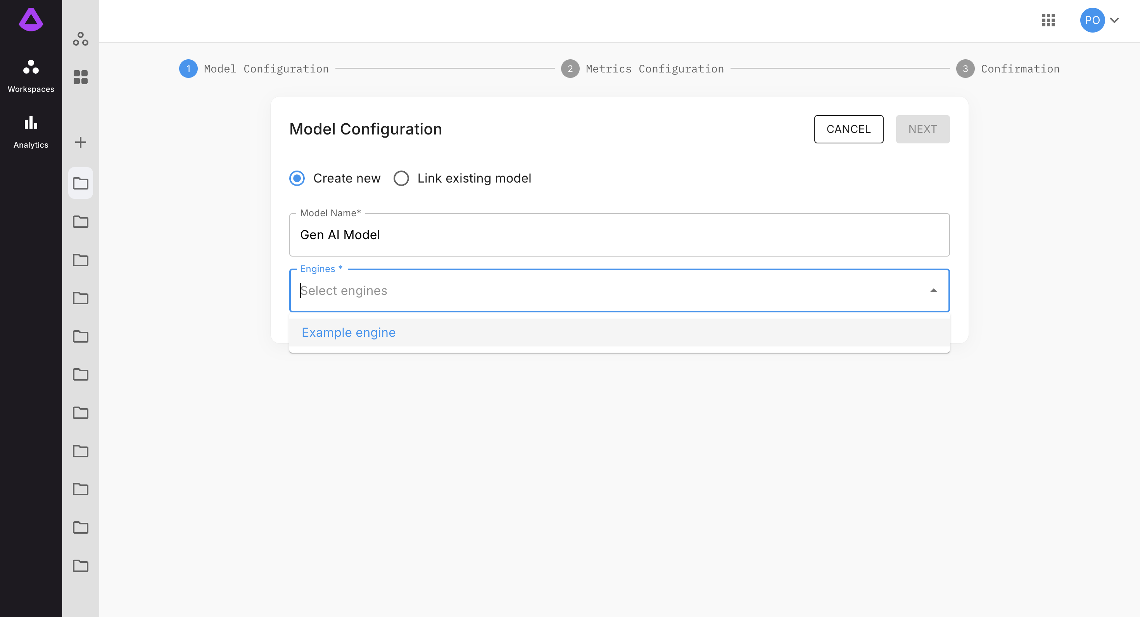Click the three-circles cluster icon

(x=81, y=39)
